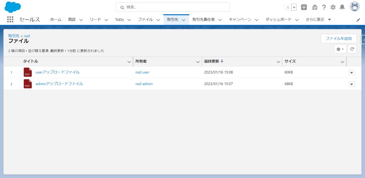
Task: Click the Salesforce cloud logo
Action: click(13, 7)
